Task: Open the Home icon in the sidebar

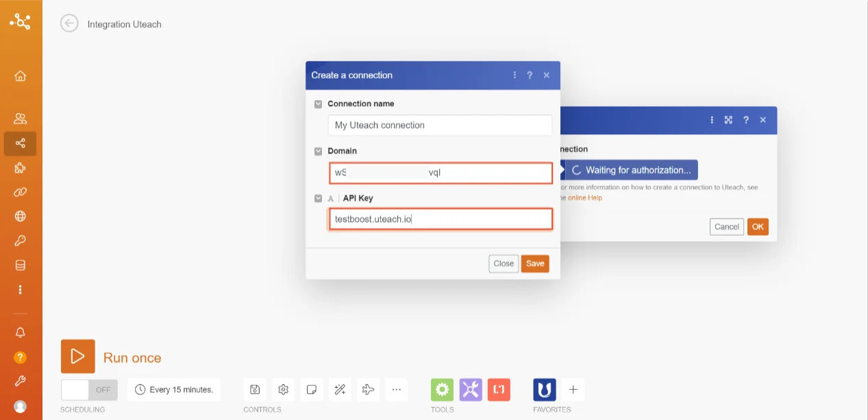Action: pyautogui.click(x=21, y=76)
